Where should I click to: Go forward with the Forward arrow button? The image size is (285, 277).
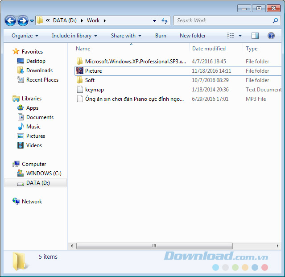(23, 21)
